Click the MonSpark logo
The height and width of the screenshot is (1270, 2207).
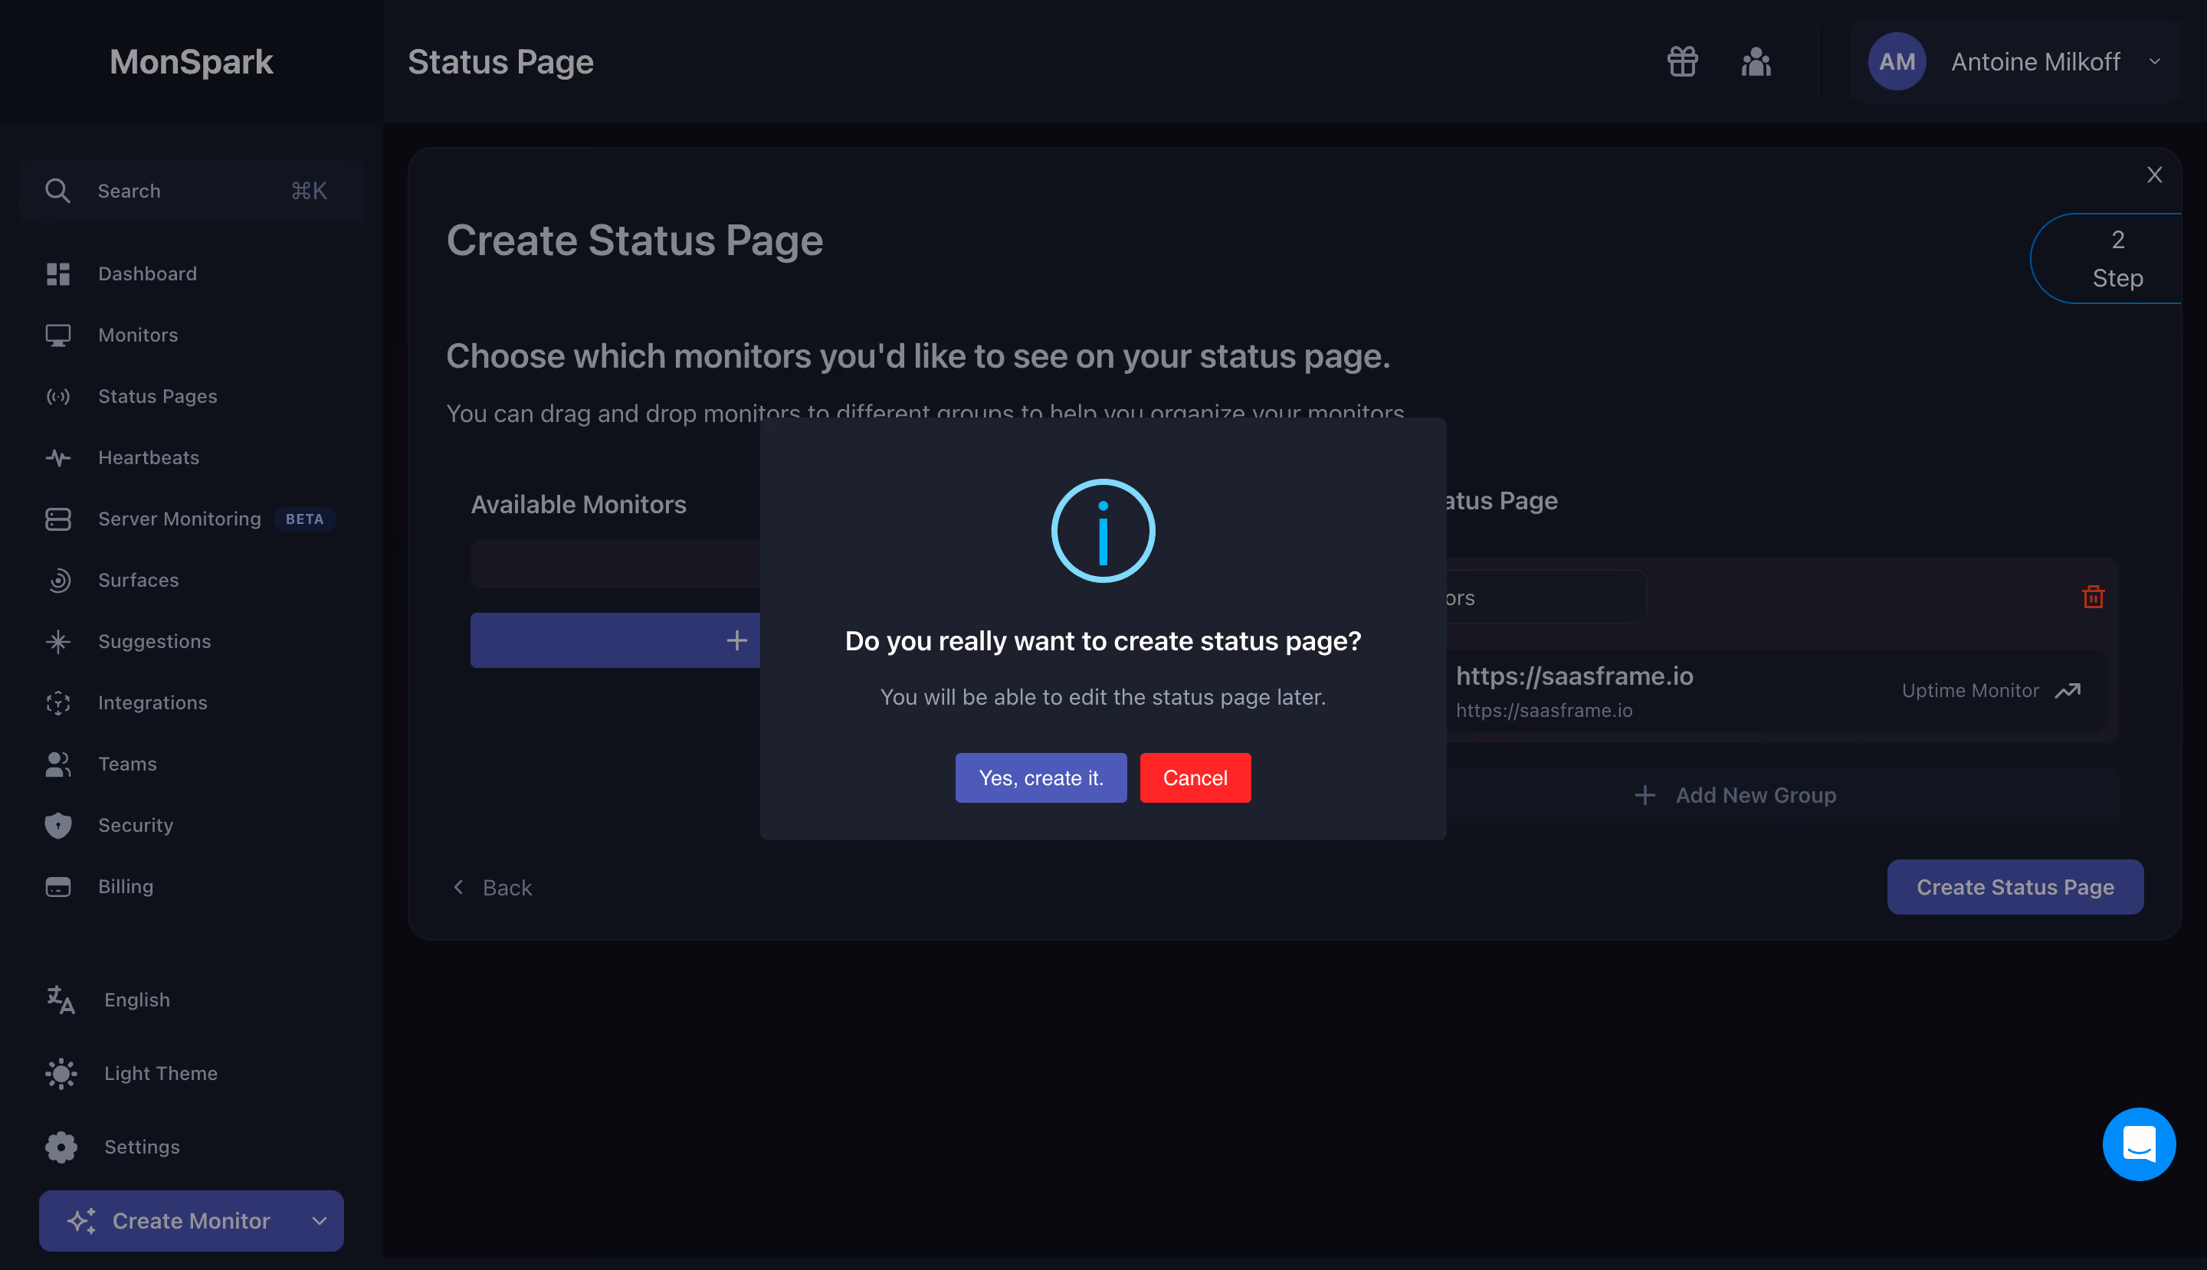(191, 62)
